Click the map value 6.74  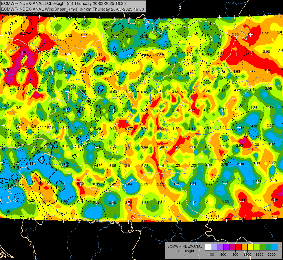point(129,73)
